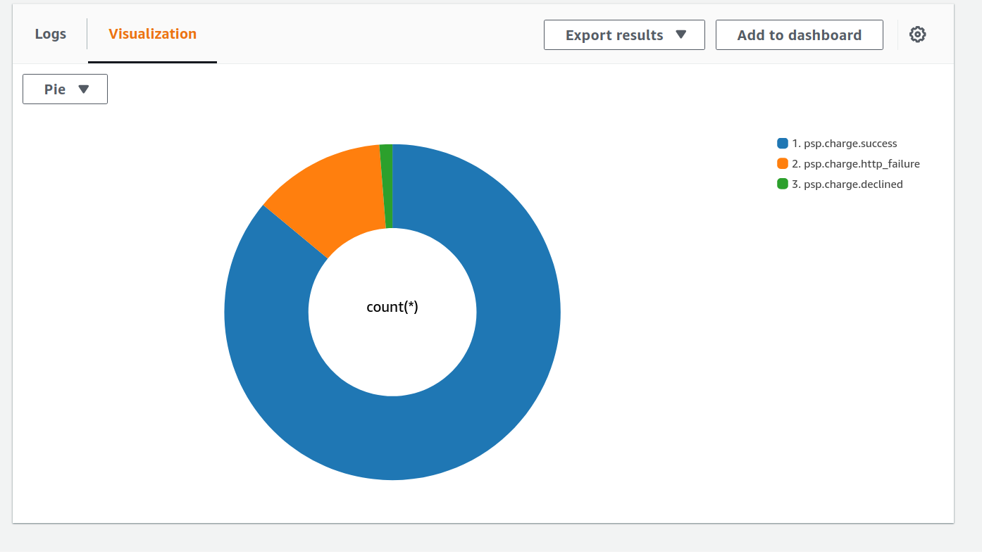Click the Export results button
The image size is (982, 554).
[624, 34]
